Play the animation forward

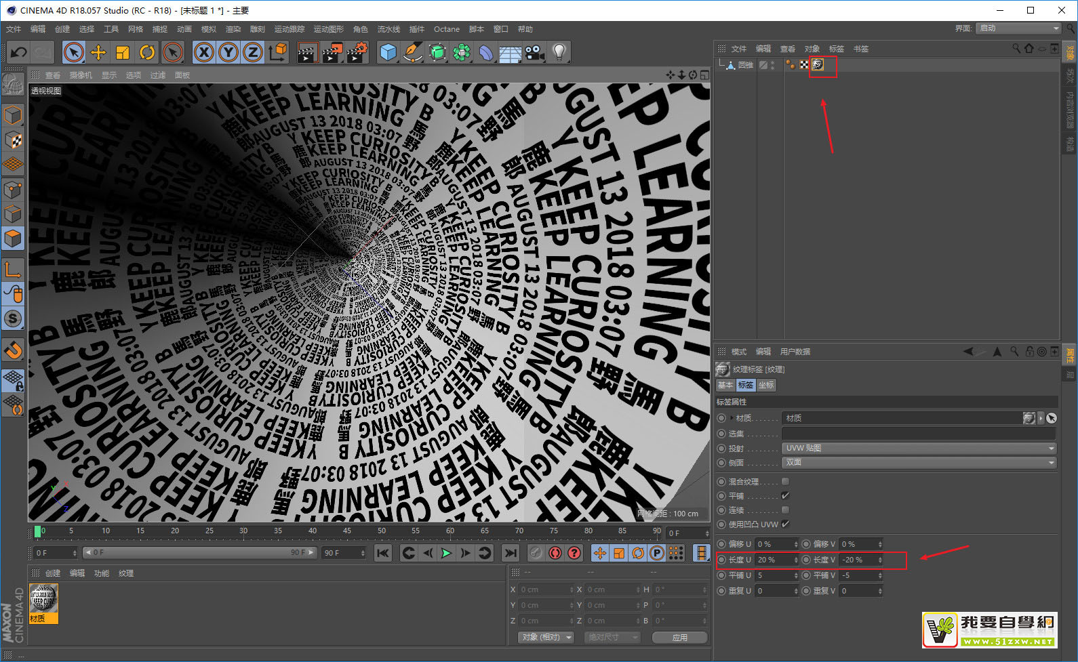pos(446,553)
